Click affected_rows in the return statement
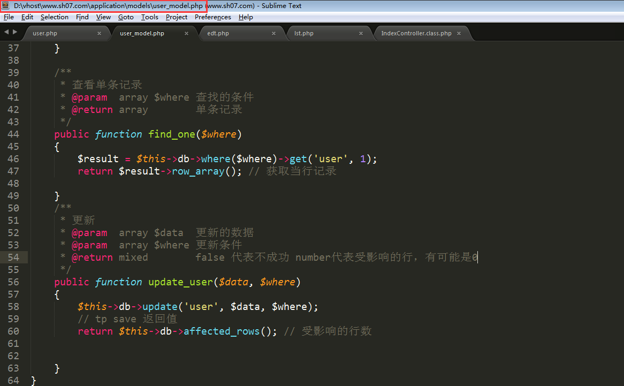This screenshot has width=624, height=386. 222,331
